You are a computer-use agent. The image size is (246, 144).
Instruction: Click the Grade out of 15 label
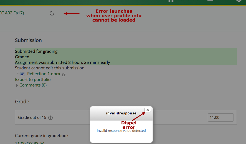[x=32, y=117]
